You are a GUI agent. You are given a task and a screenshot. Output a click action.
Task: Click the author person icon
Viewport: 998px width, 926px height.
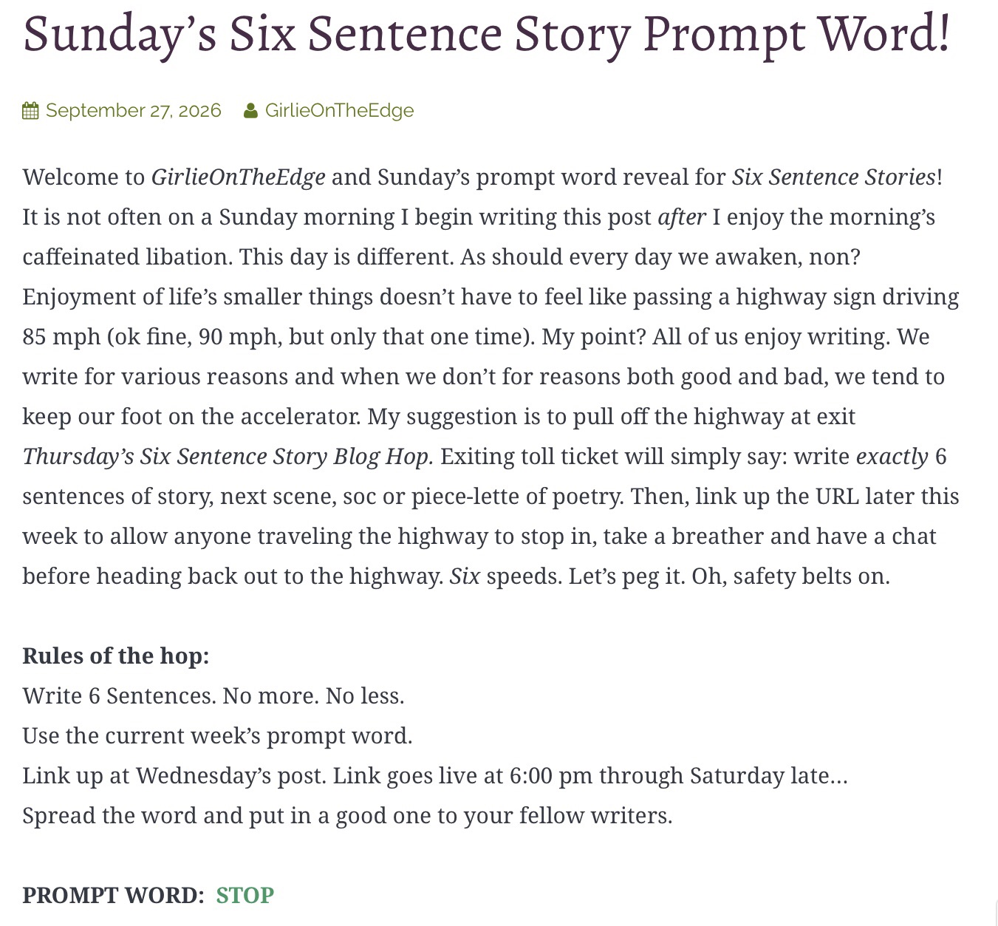tap(250, 111)
